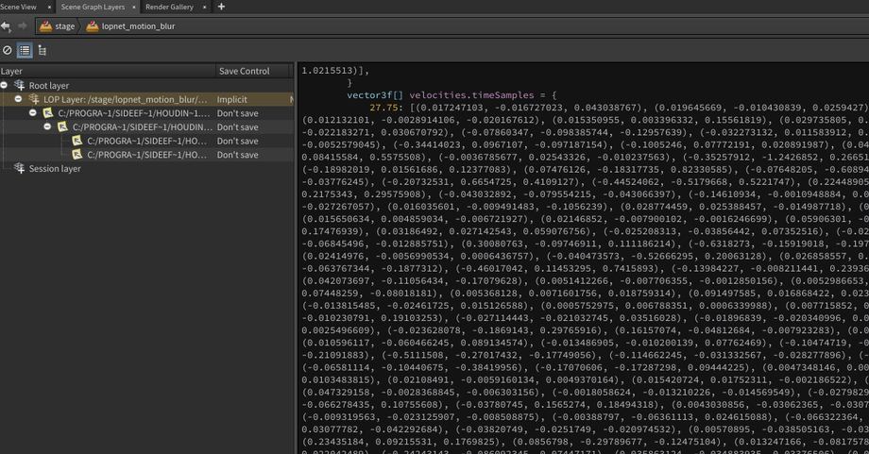869x454 pixels.
Task: Select the Session layer row
Action: pos(55,169)
